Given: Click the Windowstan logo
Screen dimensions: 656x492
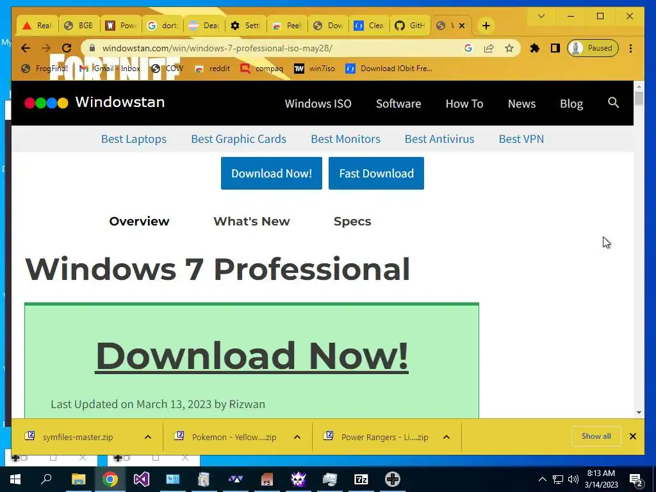Looking at the screenshot, I should (x=95, y=102).
